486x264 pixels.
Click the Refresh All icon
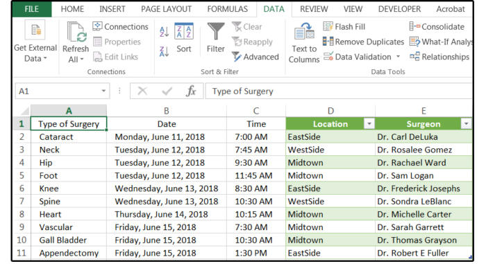(76, 32)
